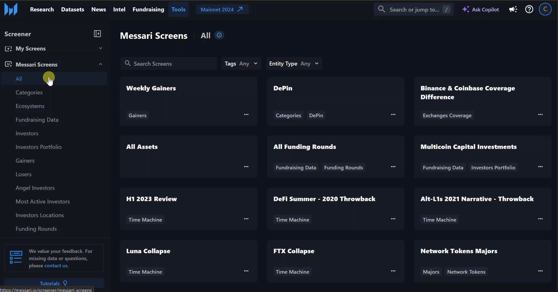Viewport: 558px width, 292px height.
Task: Select Ecosystems in the sidebar
Action: pos(30,106)
